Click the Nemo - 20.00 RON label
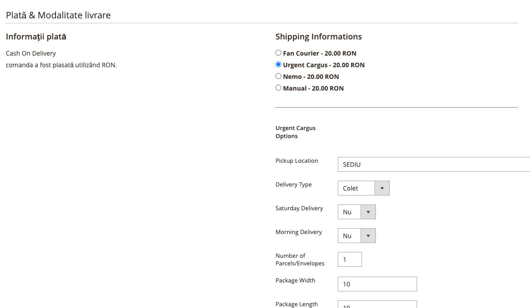Viewport: 530px width, 308px height. 311,77
